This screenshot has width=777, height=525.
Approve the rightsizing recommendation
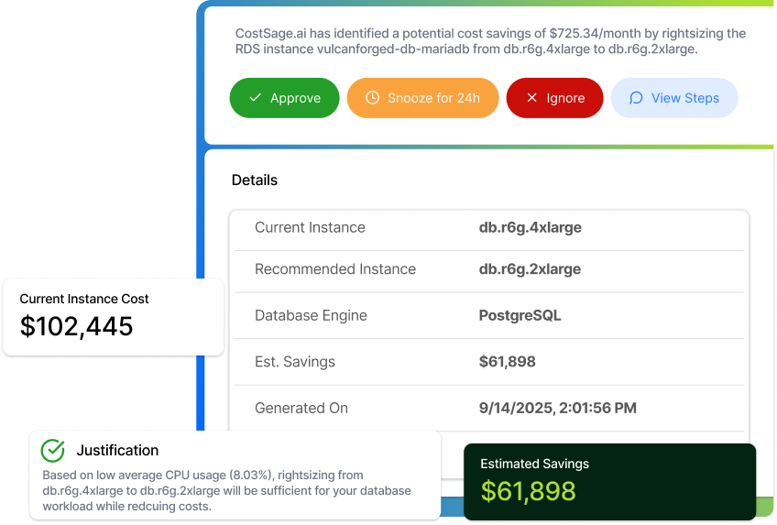283,98
